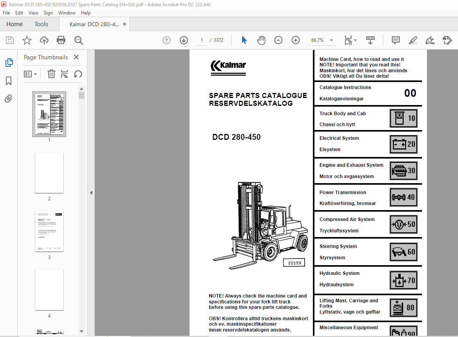The height and width of the screenshot is (337, 458).
Task: Rotate page with the circular arrow icon
Action: click(78, 74)
